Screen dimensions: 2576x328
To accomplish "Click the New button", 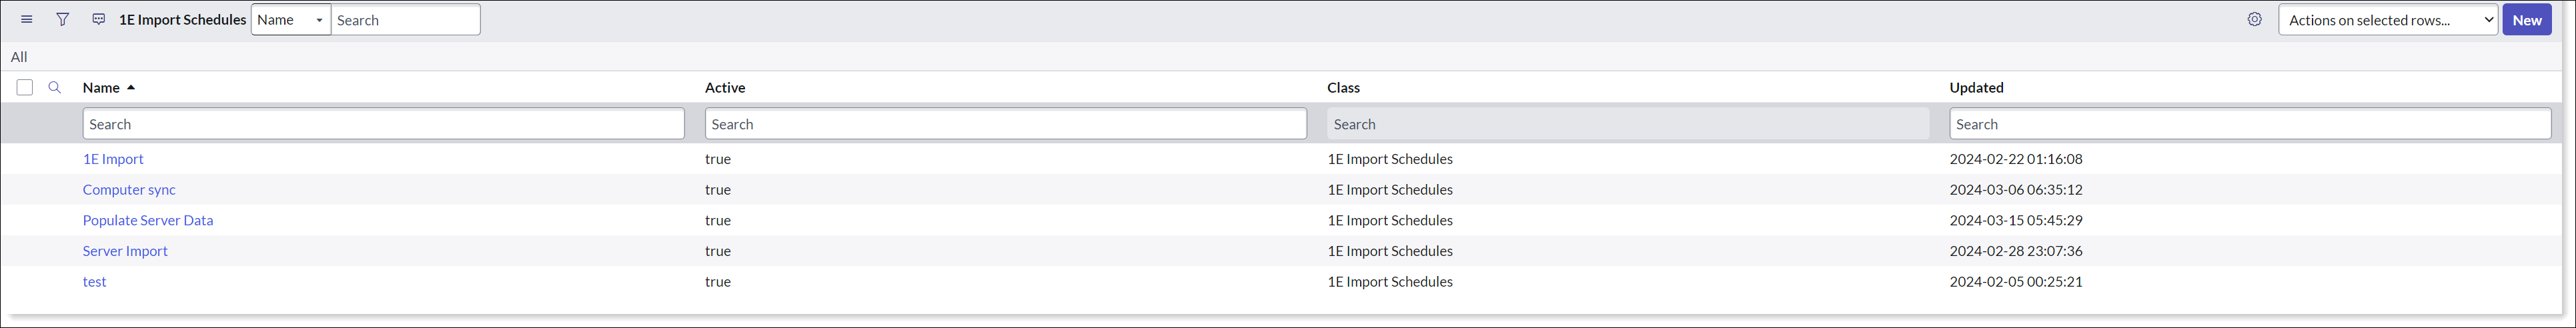I will tap(2527, 20).
